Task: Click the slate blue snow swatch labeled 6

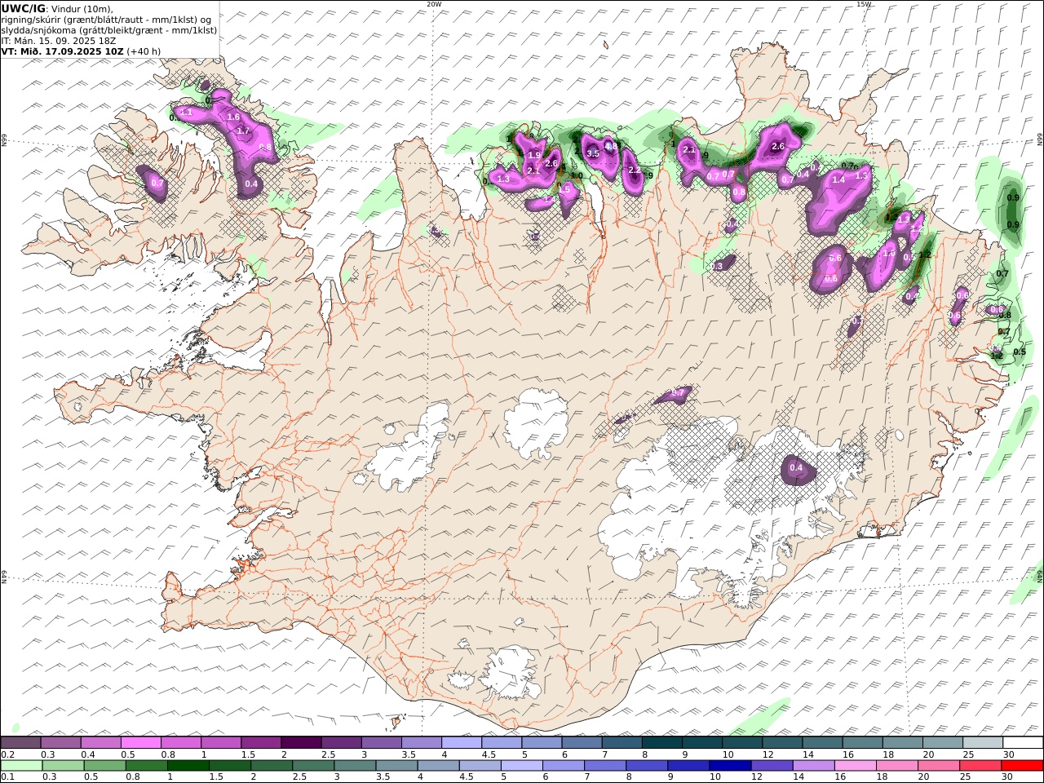Action: [x=582, y=743]
